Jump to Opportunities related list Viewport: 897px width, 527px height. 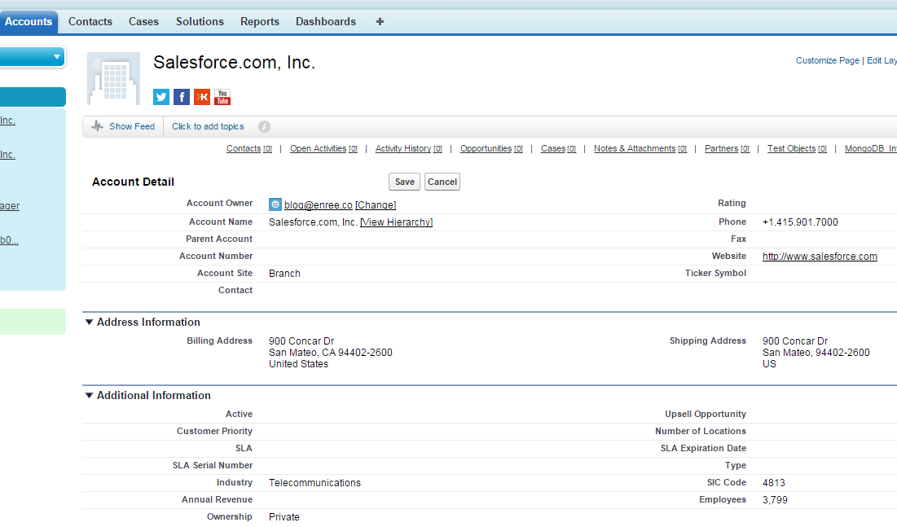491,149
